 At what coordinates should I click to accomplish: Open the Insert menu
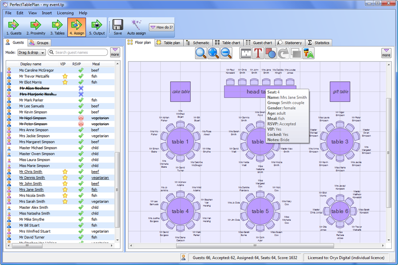[47, 13]
